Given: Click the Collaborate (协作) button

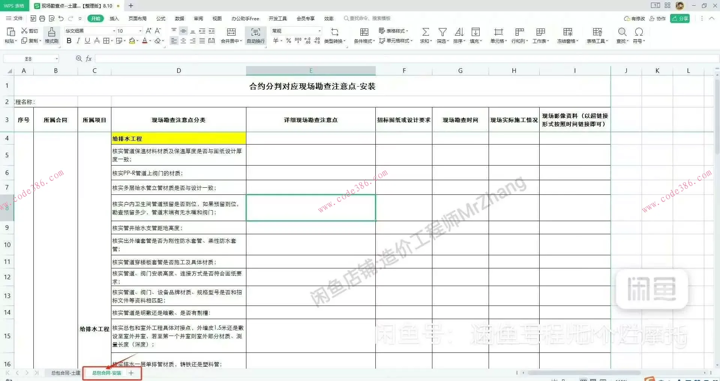Looking at the screenshot, I should tap(658, 18).
